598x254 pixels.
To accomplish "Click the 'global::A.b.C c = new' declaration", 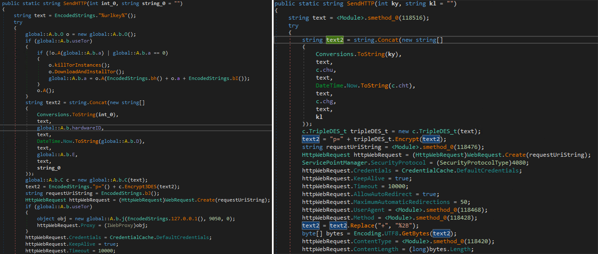I will tap(86, 180).
